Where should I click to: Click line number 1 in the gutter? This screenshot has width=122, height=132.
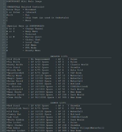tap(4, 1)
